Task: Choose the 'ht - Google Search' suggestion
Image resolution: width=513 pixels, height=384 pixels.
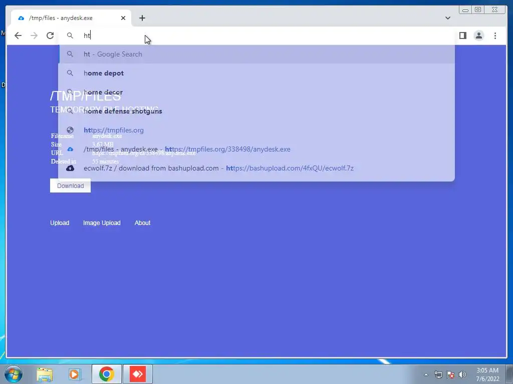Action: [x=257, y=54]
